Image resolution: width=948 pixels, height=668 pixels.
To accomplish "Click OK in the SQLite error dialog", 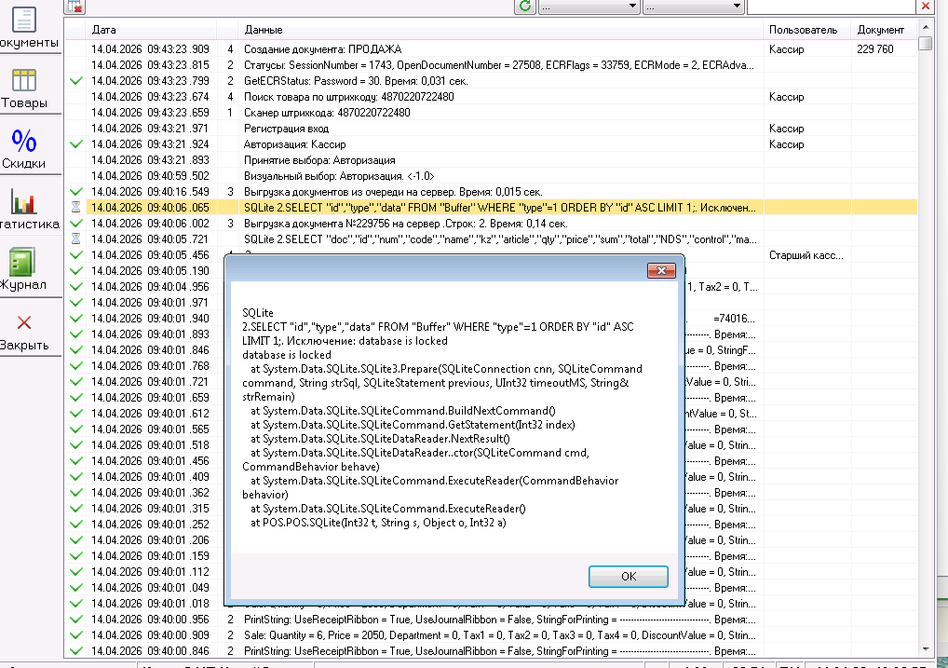I will click(629, 577).
